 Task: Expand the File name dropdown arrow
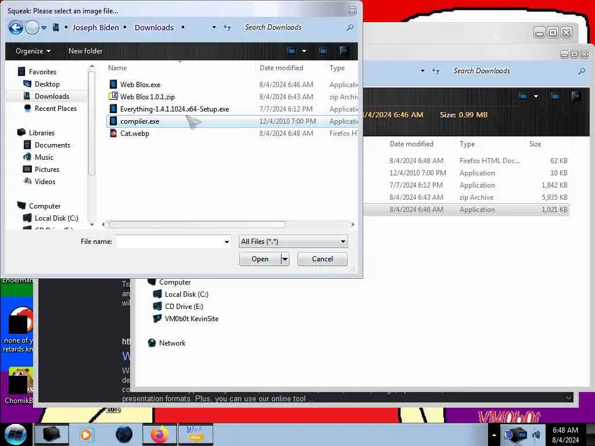[227, 242]
